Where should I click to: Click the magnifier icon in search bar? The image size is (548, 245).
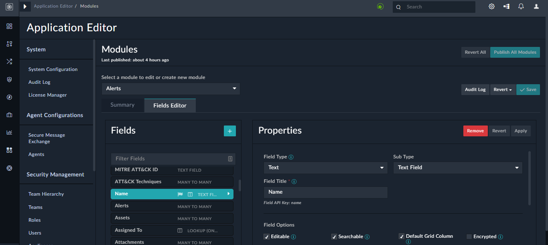(398, 7)
